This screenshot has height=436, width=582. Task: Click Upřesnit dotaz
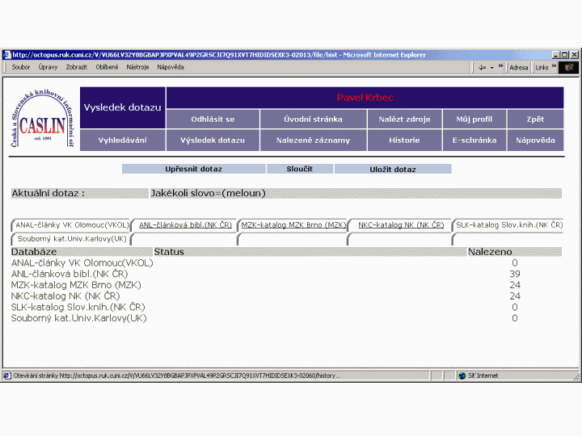pos(194,169)
